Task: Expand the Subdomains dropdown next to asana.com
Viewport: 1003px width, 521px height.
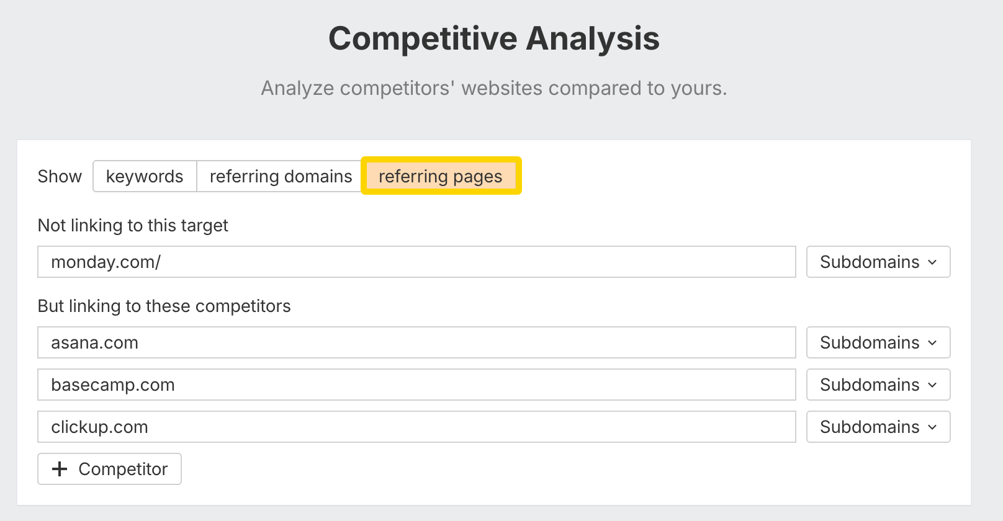Action: pos(878,342)
